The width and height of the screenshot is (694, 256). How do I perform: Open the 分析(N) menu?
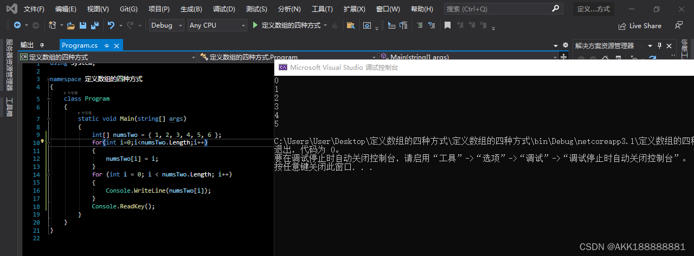[x=289, y=9]
